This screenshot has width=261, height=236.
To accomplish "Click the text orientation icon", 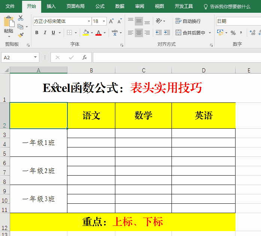I will (x=159, y=21).
